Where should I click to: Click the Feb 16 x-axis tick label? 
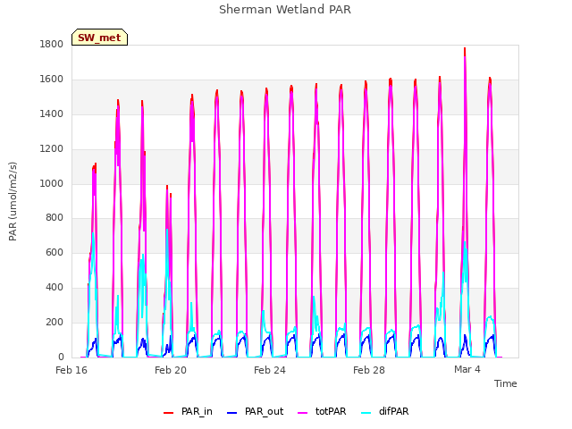pos(71,370)
